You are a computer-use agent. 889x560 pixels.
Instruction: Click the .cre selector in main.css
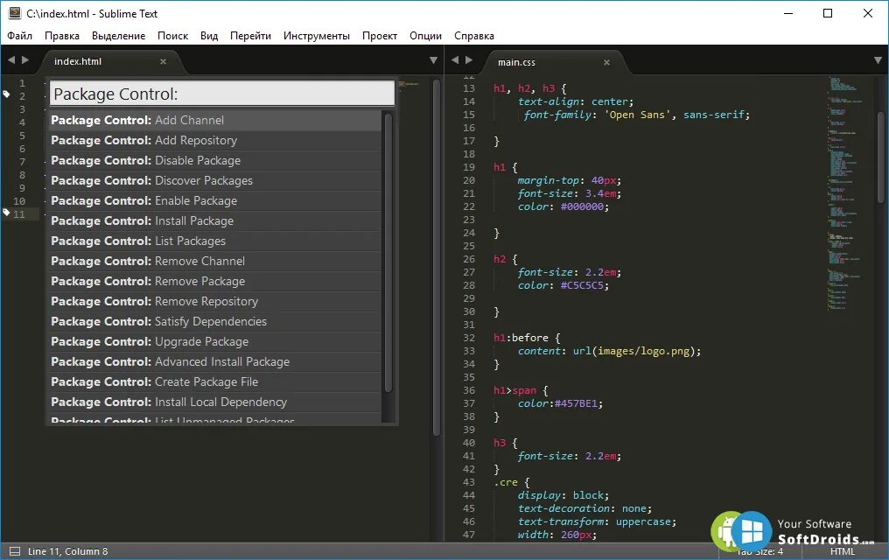506,482
